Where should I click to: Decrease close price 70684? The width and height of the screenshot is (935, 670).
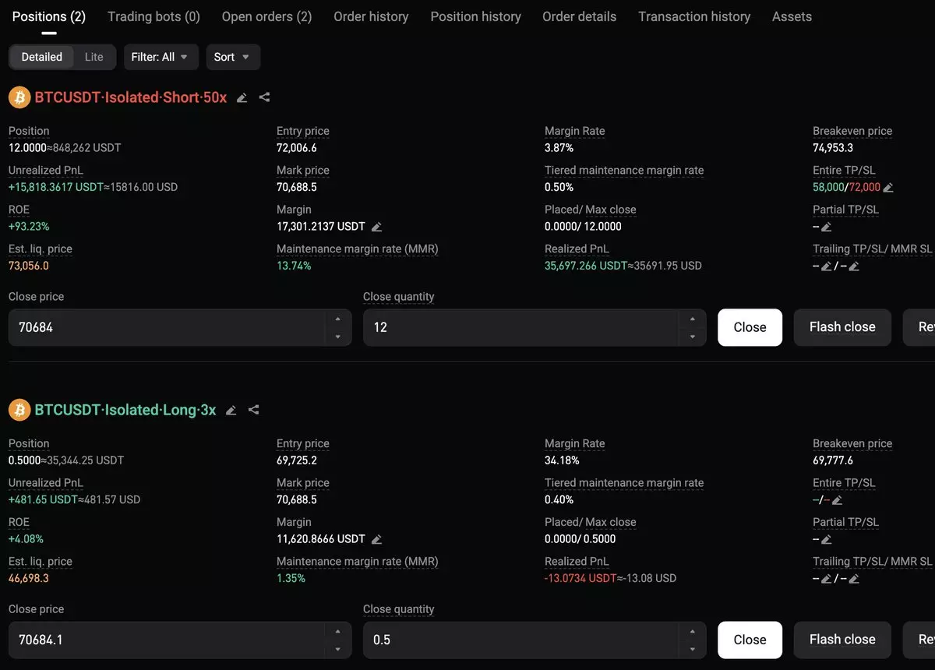point(337,337)
